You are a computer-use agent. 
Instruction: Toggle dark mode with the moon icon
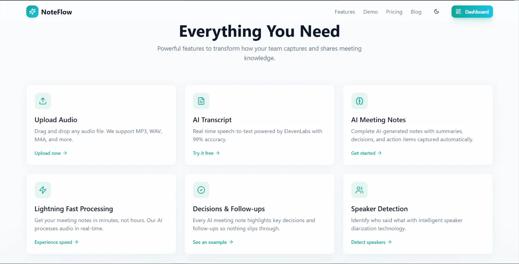[x=436, y=12]
